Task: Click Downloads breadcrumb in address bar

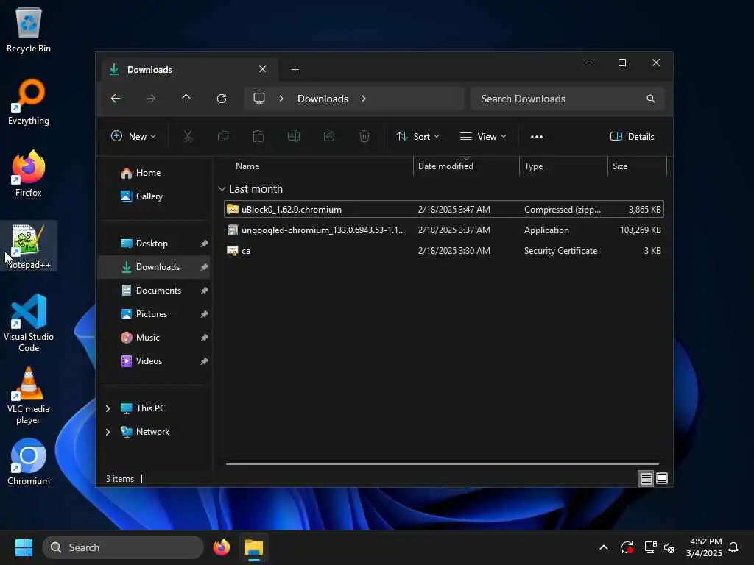Action: 323,99
